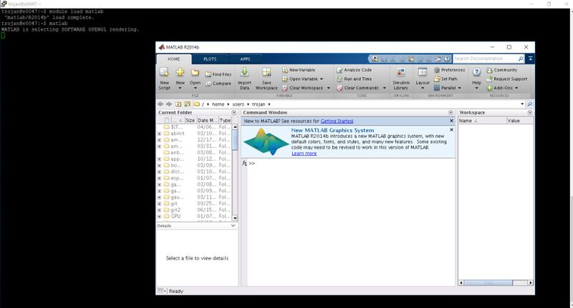Minimize the toolstrip with the collapse arrow
The height and width of the screenshot is (308, 573).
point(530,59)
